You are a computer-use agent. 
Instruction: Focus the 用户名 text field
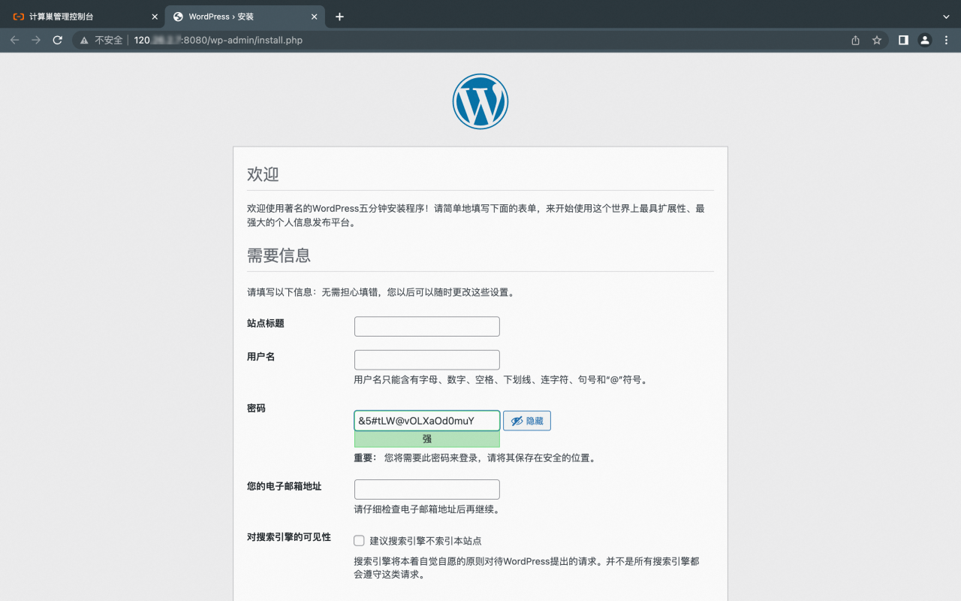(426, 360)
